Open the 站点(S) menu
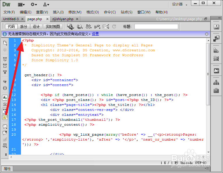 point(126,12)
